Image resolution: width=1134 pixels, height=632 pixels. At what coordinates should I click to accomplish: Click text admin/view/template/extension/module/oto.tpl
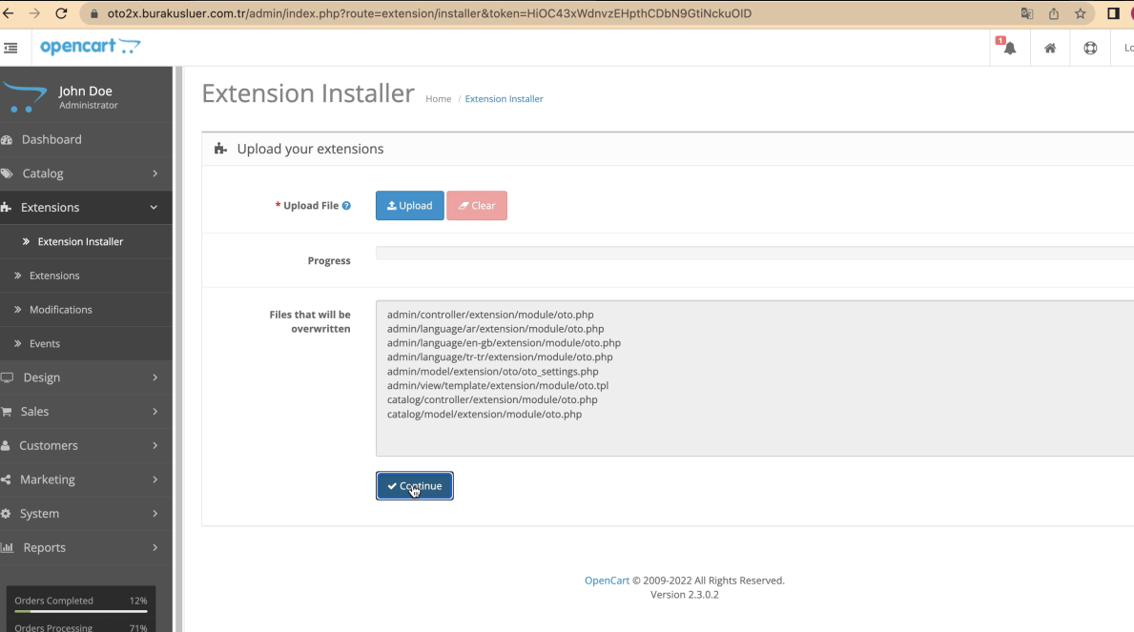[498, 385]
